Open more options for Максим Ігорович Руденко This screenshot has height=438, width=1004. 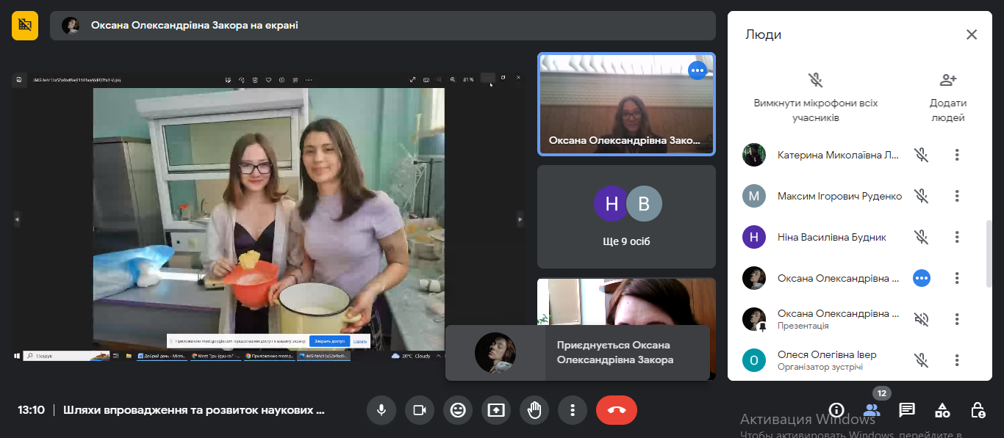point(957,196)
